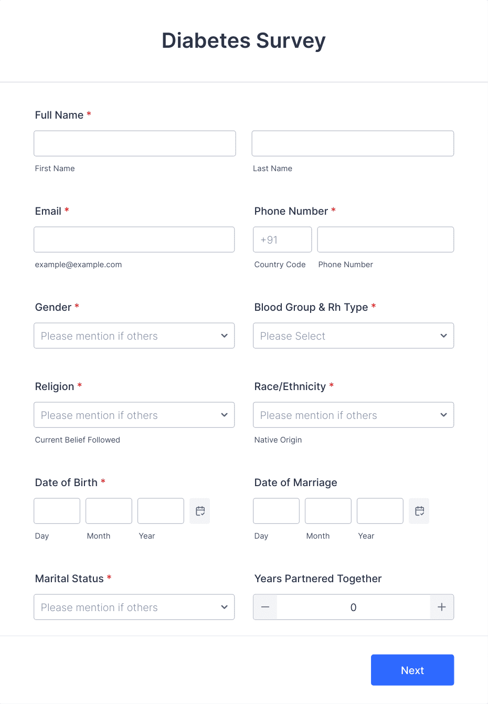Click the Date of Marriage Day field
The image size is (488, 704).
click(x=276, y=510)
